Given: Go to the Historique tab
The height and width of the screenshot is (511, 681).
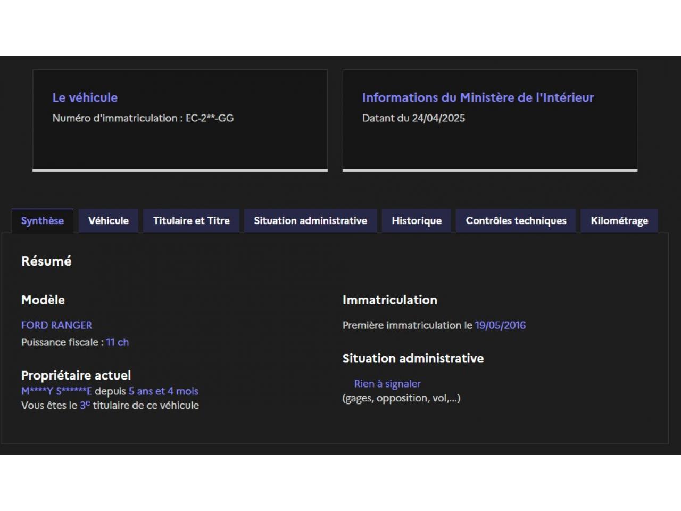Looking at the screenshot, I should 417,221.
